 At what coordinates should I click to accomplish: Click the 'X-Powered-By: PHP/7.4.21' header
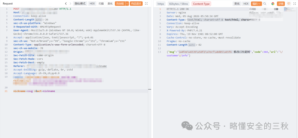pos(184,30)
